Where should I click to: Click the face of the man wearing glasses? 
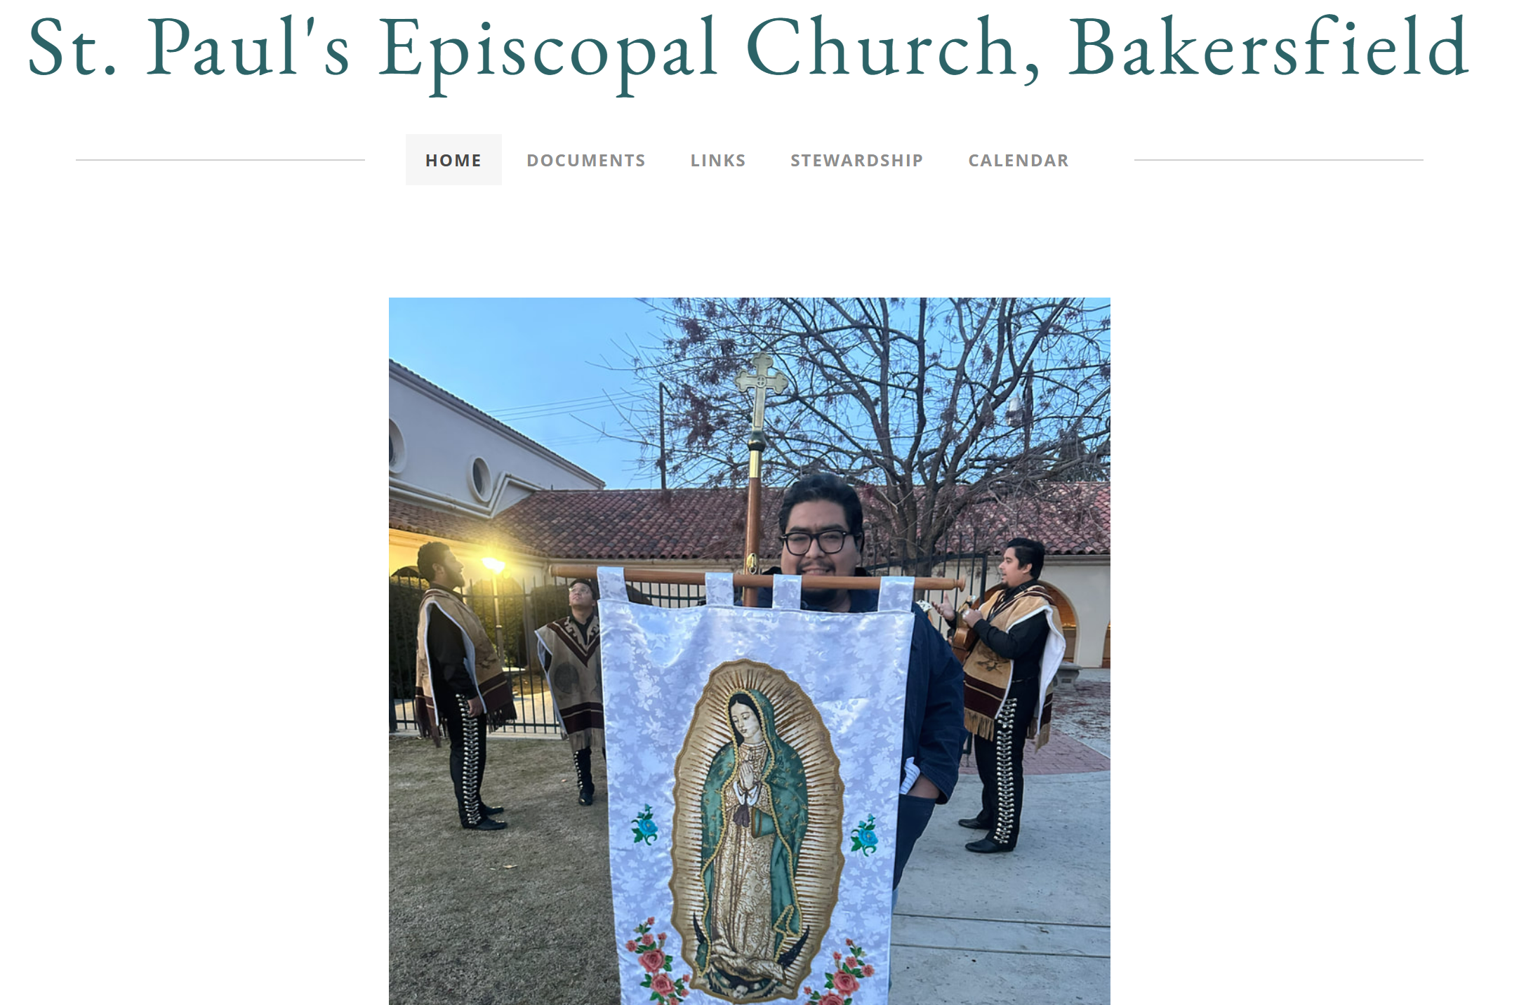pos(818,540)
